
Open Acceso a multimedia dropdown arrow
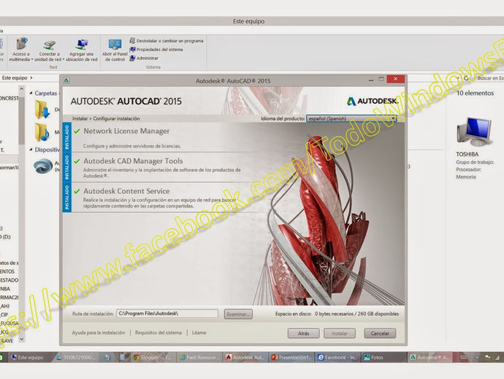(x=32, y=59)
